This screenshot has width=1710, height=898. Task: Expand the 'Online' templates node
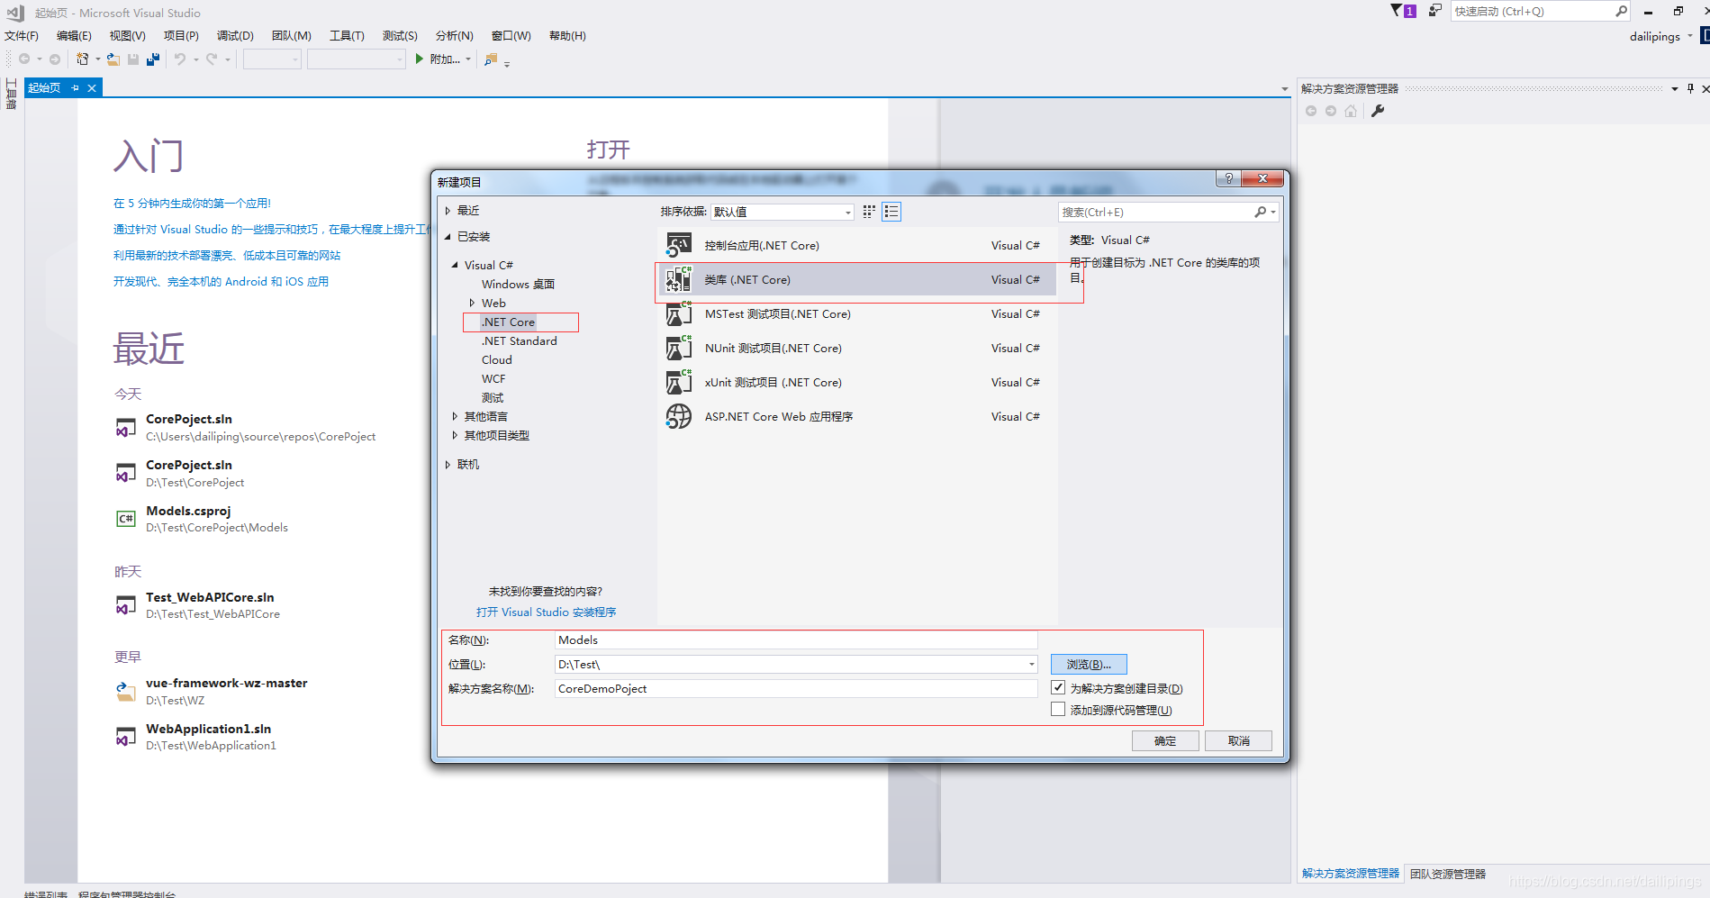click(448, 464)
